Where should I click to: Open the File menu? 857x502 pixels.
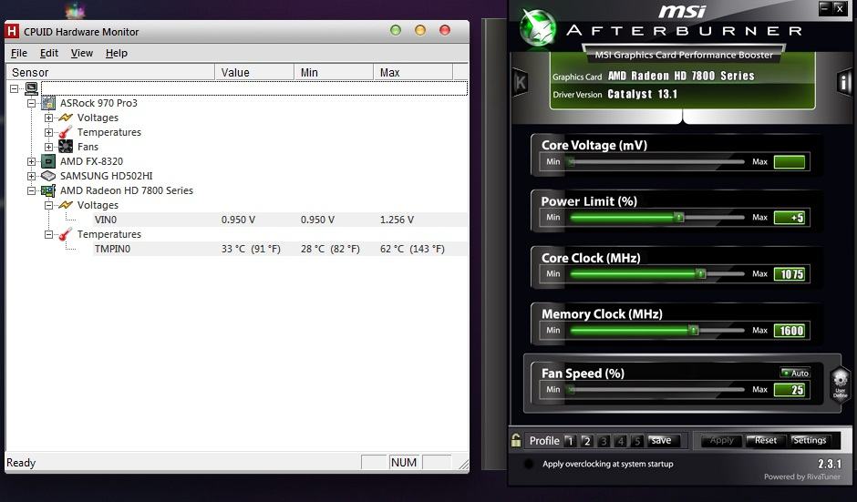[x=18, y=53]
